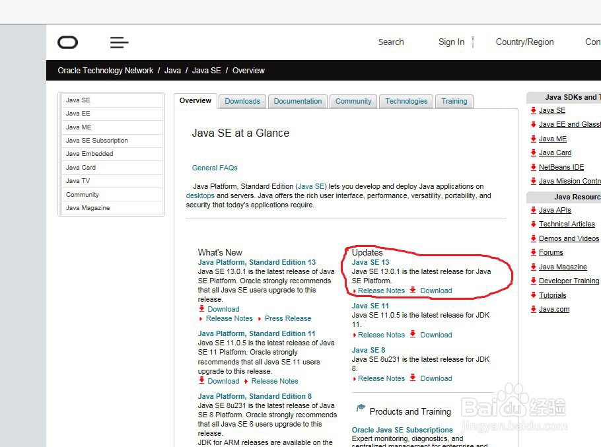Click red arrow icon beside Technical Articles
Viewport: 601px width, 447px height.
coord(533,224)
